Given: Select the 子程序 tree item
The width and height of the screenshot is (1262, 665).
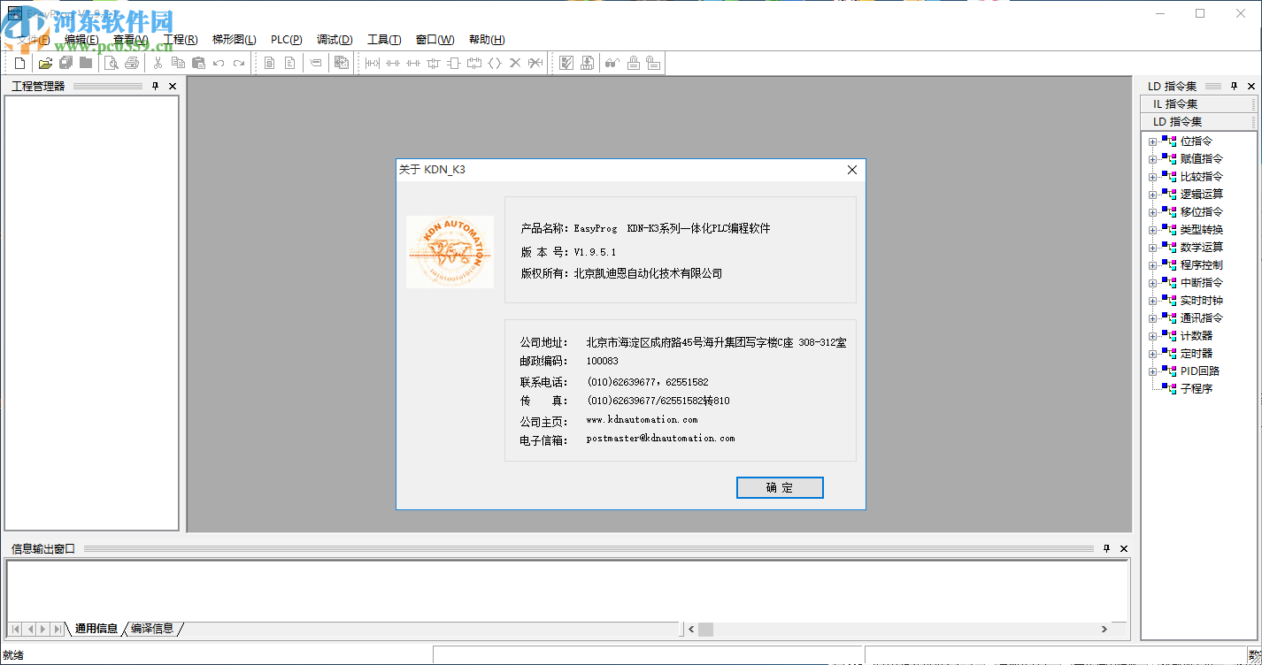Looking at the screenshot, I should point(1197,389).
